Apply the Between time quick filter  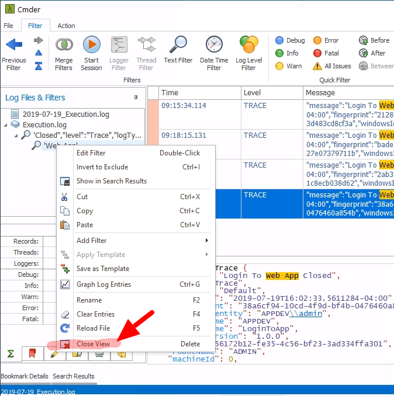[376, 66]
